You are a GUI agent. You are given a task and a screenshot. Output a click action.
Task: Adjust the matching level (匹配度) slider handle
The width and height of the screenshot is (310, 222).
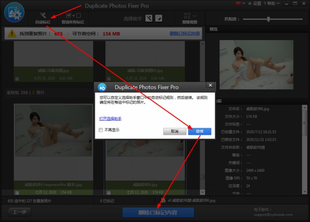(268, 19)
